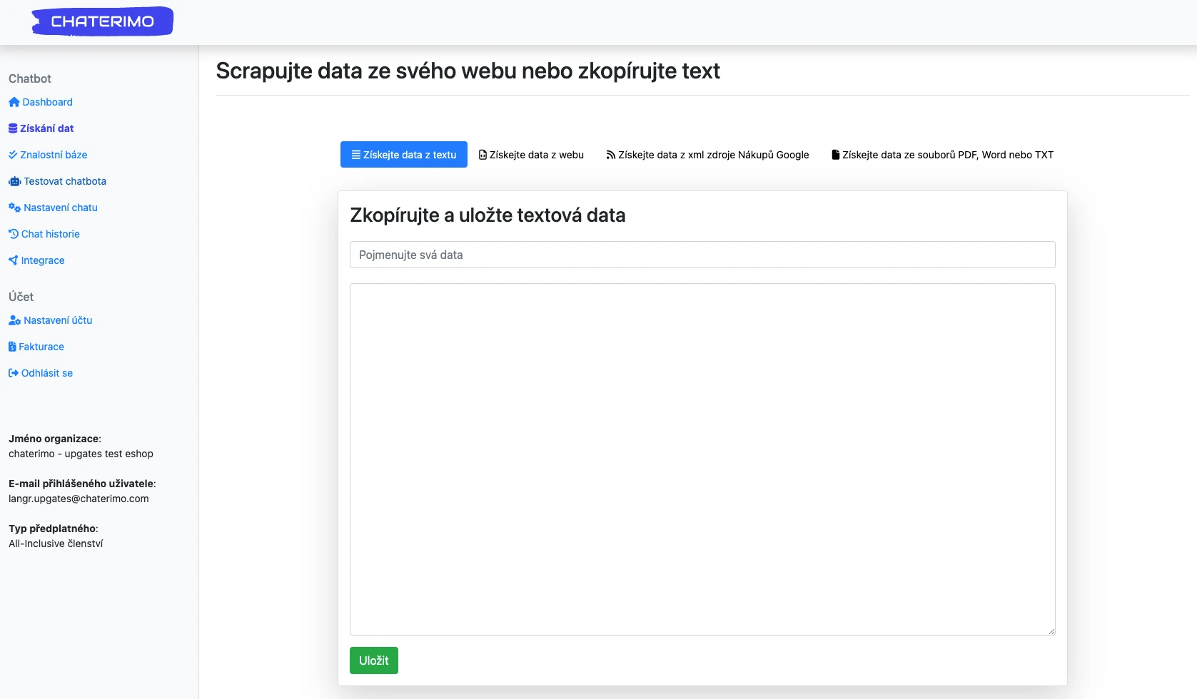
Task: Click the logout icon beside Odhlásit se
Action: (x=13, y=373)
